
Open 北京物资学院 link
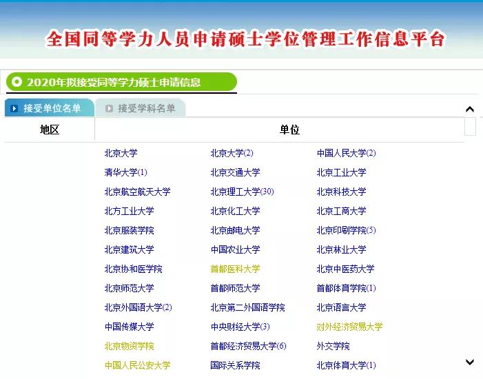pyautogui.click(x=129, y=346)
